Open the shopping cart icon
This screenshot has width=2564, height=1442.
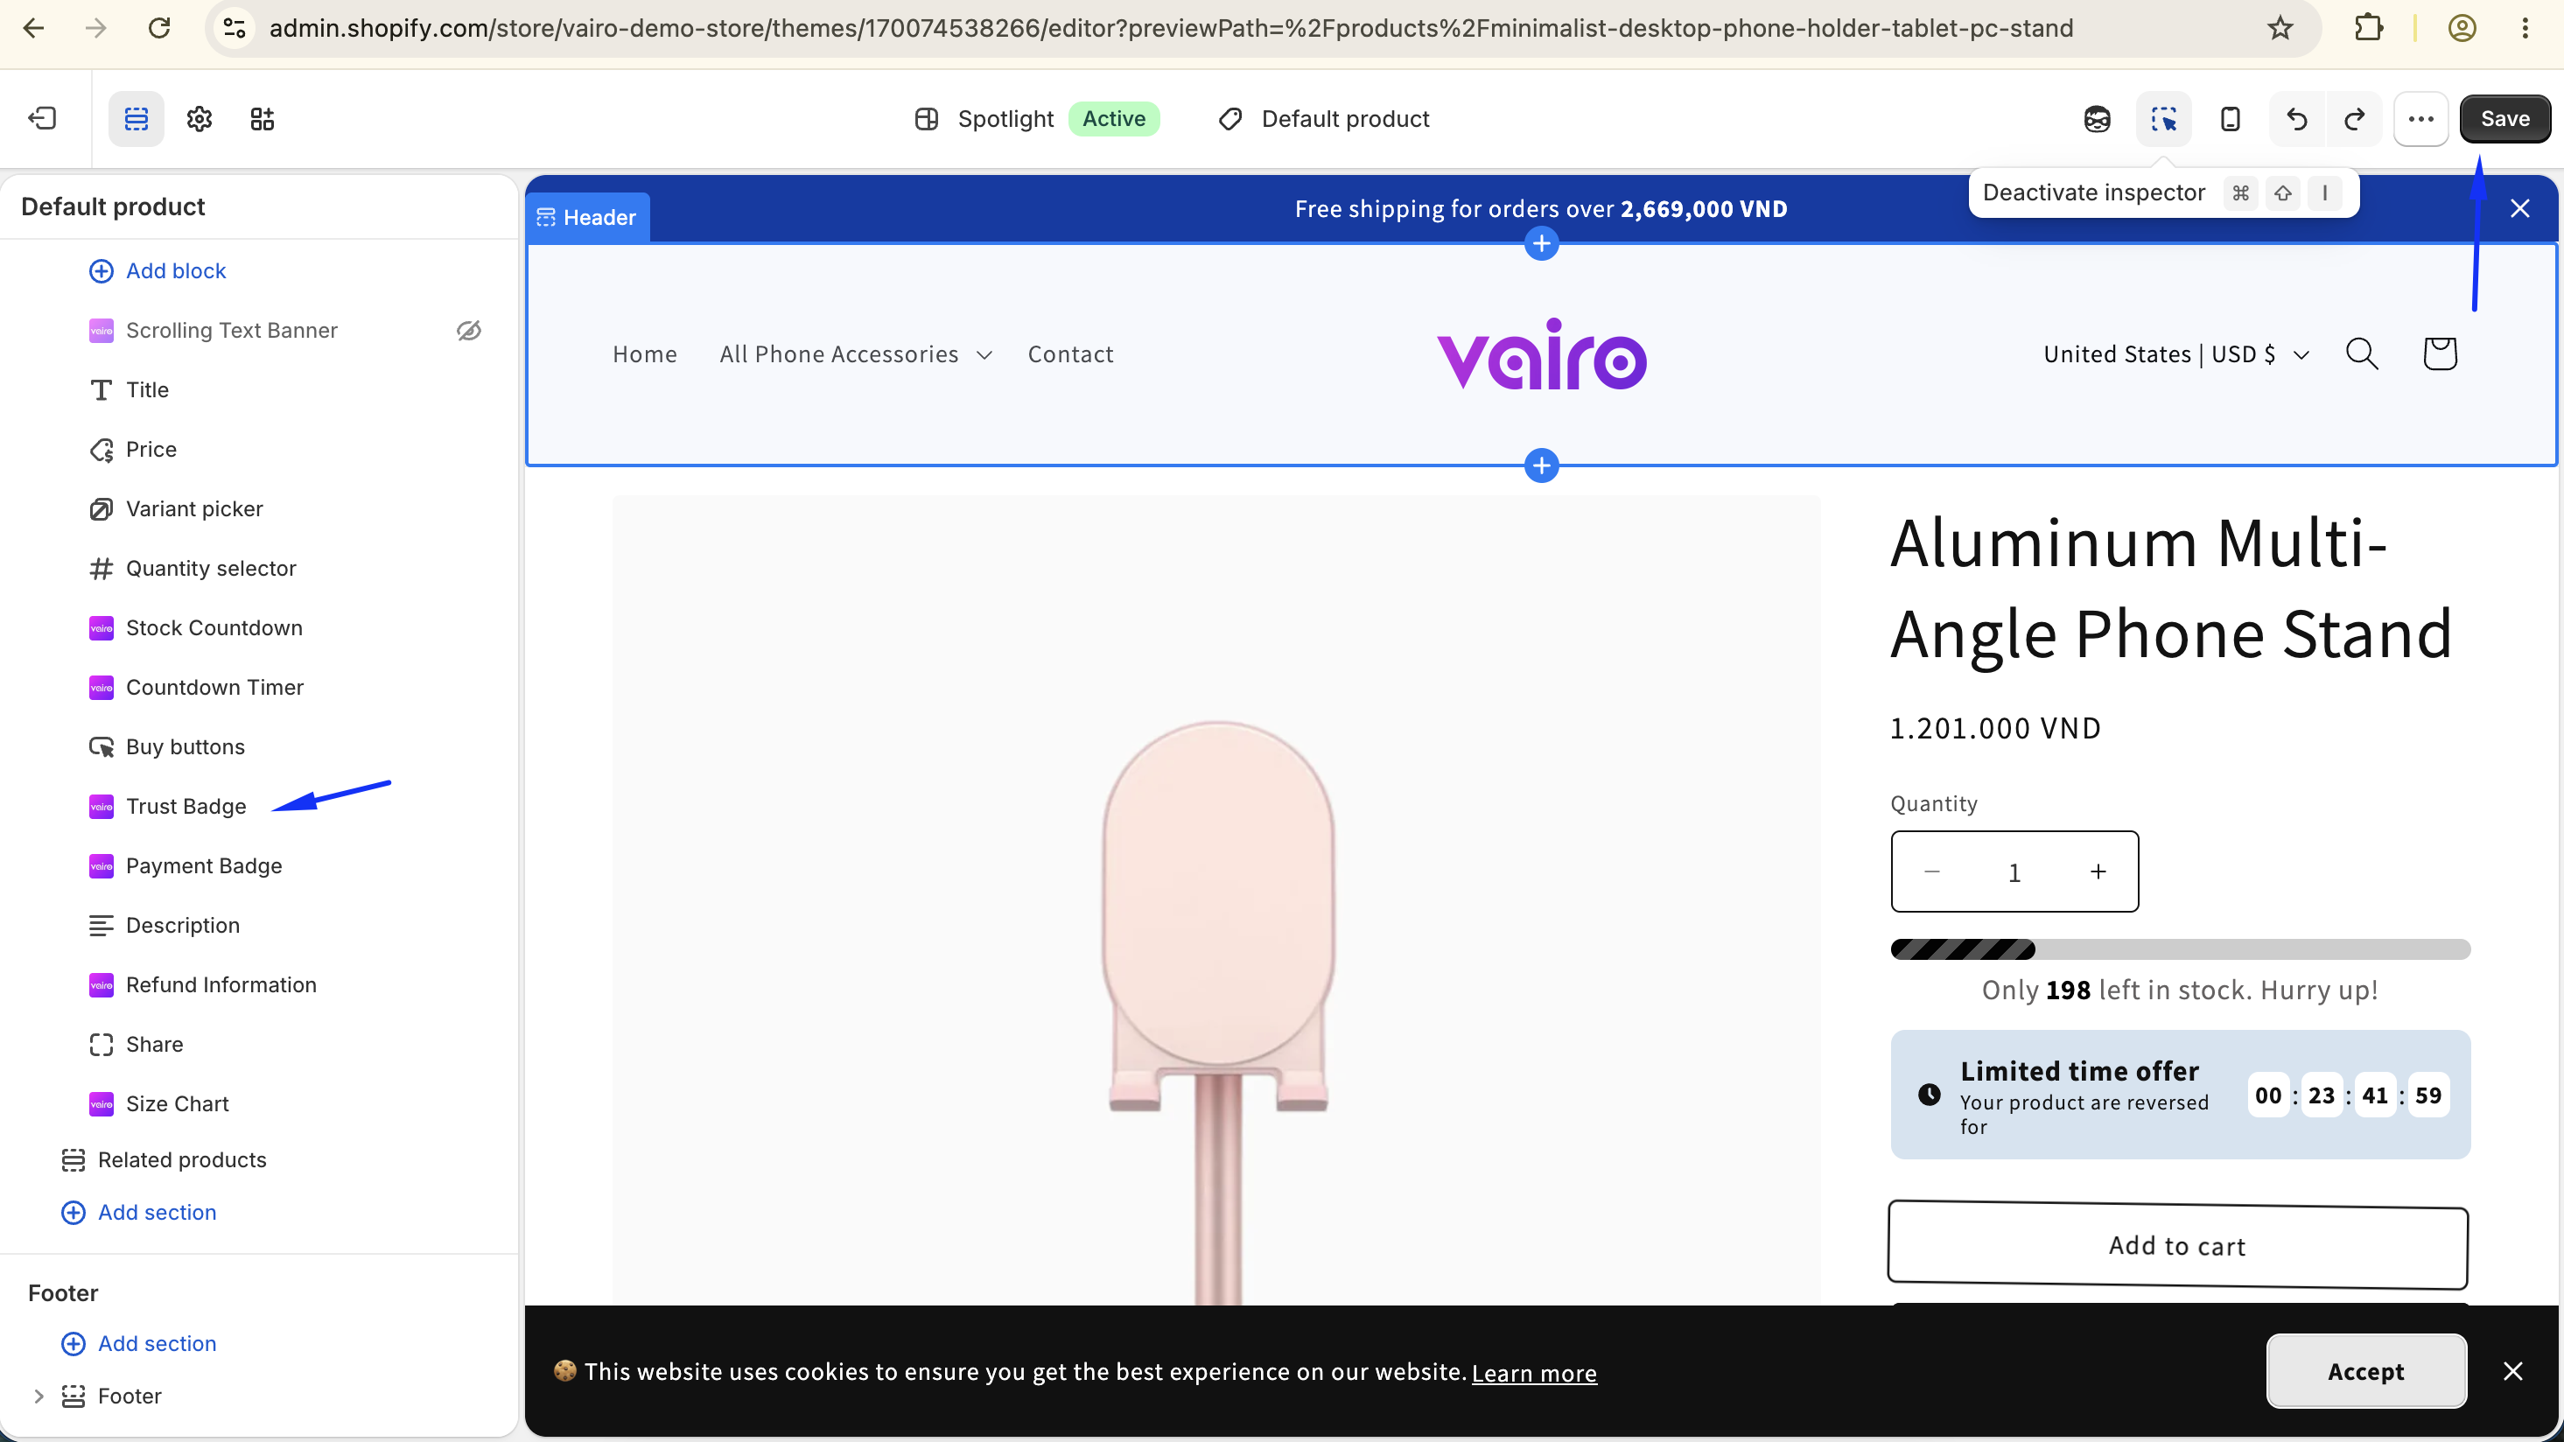point(2440,354)
